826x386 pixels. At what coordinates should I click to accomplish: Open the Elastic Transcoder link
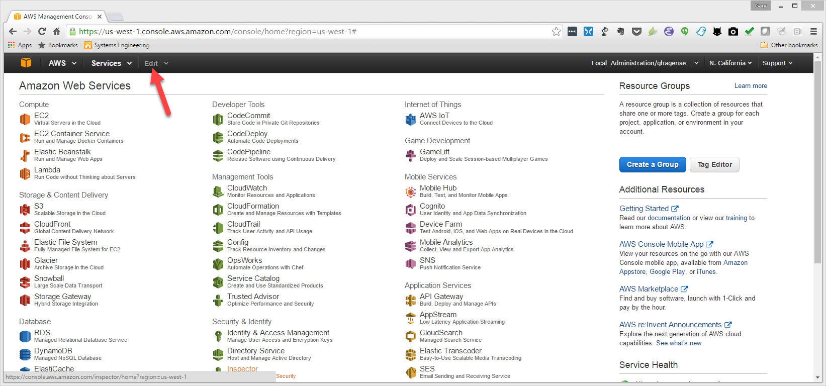tap(450, 351)
